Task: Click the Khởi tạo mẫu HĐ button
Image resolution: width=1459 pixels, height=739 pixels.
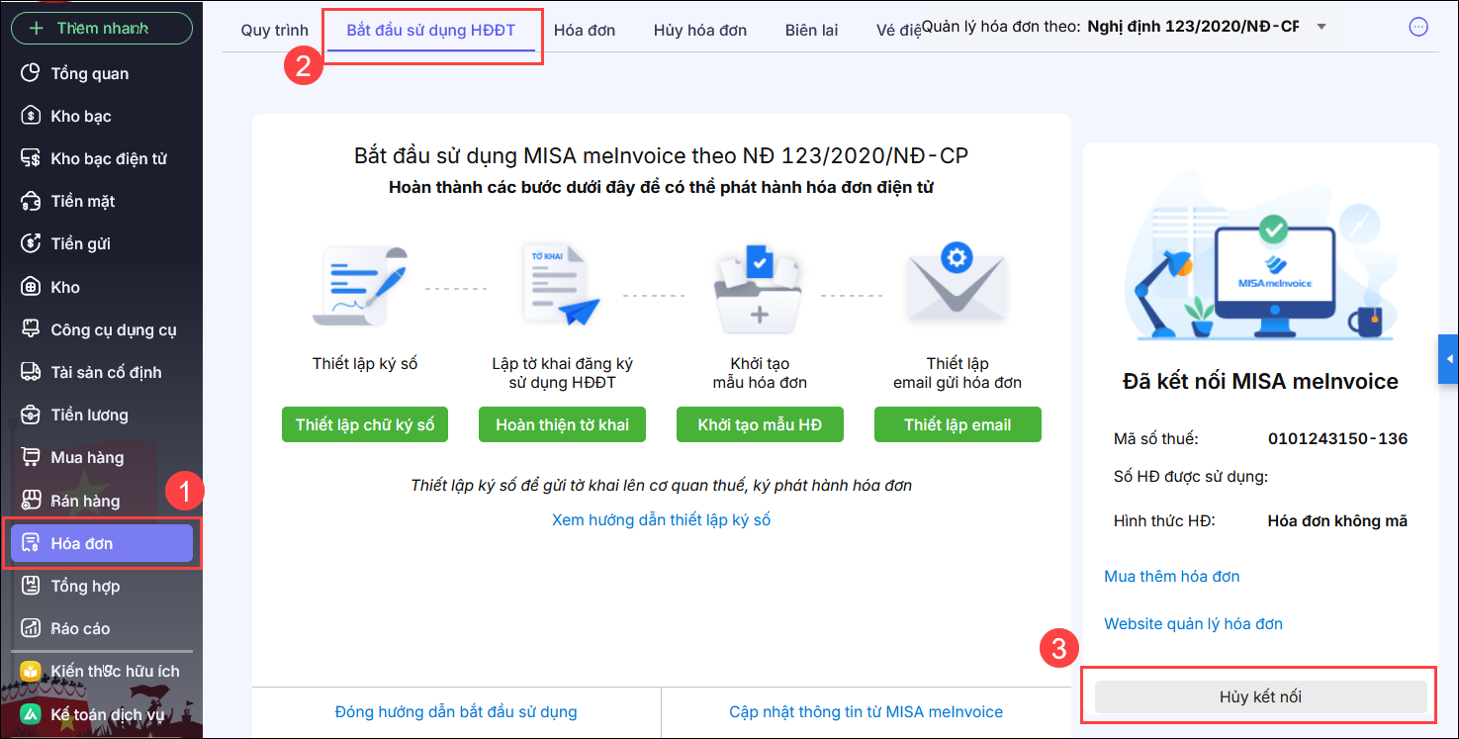Action: 760,424
